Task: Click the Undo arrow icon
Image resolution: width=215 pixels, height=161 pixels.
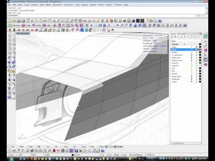Action: tap(45, 21)
